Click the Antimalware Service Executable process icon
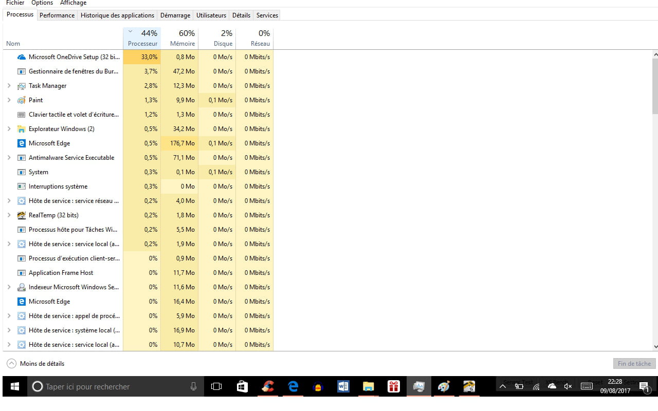The height and width of the screenshot is (411, 658). (22, 158)
